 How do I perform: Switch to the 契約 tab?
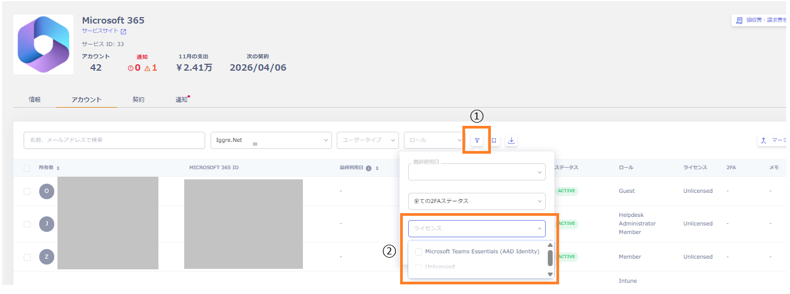[x=139, y=100]
